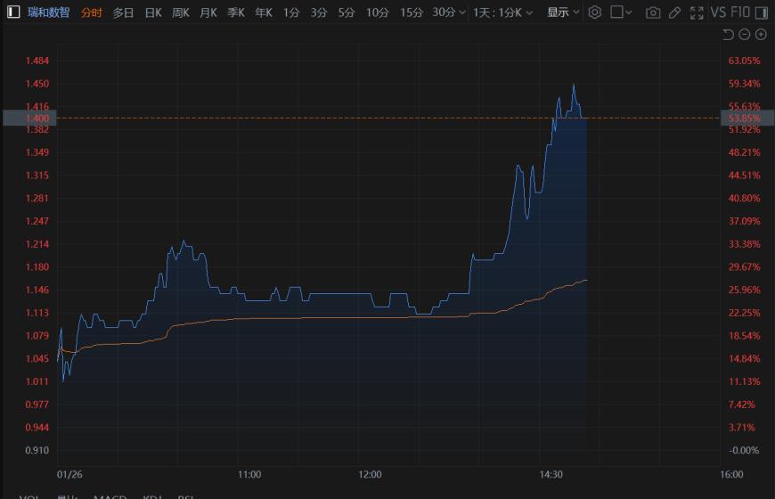775x499 pixels.
Task: Activate the pencil drawing tool
Action: (x=674, y=12)
